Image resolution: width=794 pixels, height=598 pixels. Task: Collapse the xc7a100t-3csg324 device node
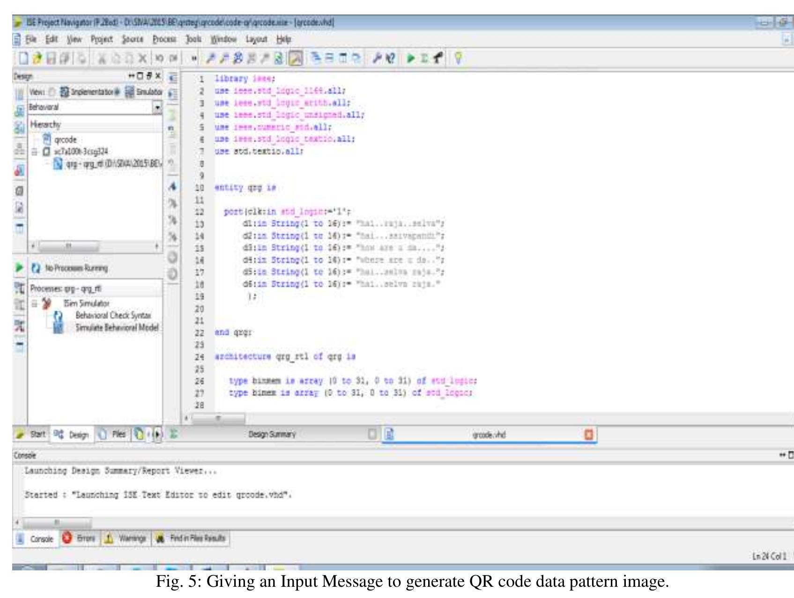pyautogui.click(x=34, y=152)
